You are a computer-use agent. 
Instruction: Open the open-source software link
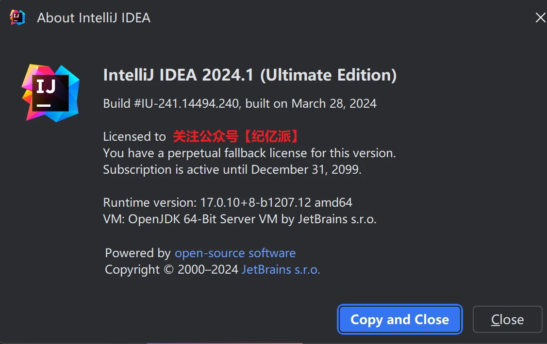coord(235,253)
